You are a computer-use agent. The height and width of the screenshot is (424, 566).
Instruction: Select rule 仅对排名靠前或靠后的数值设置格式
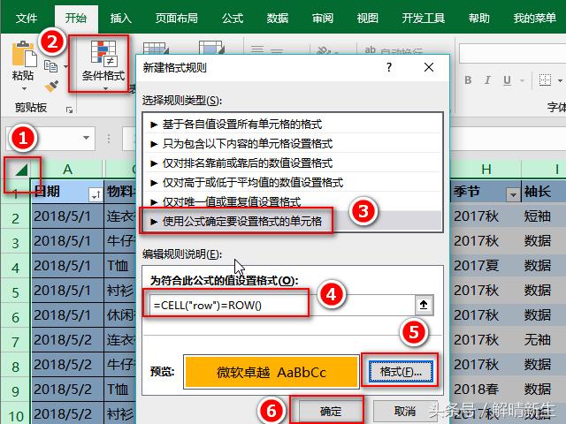(x=293, y=163)
